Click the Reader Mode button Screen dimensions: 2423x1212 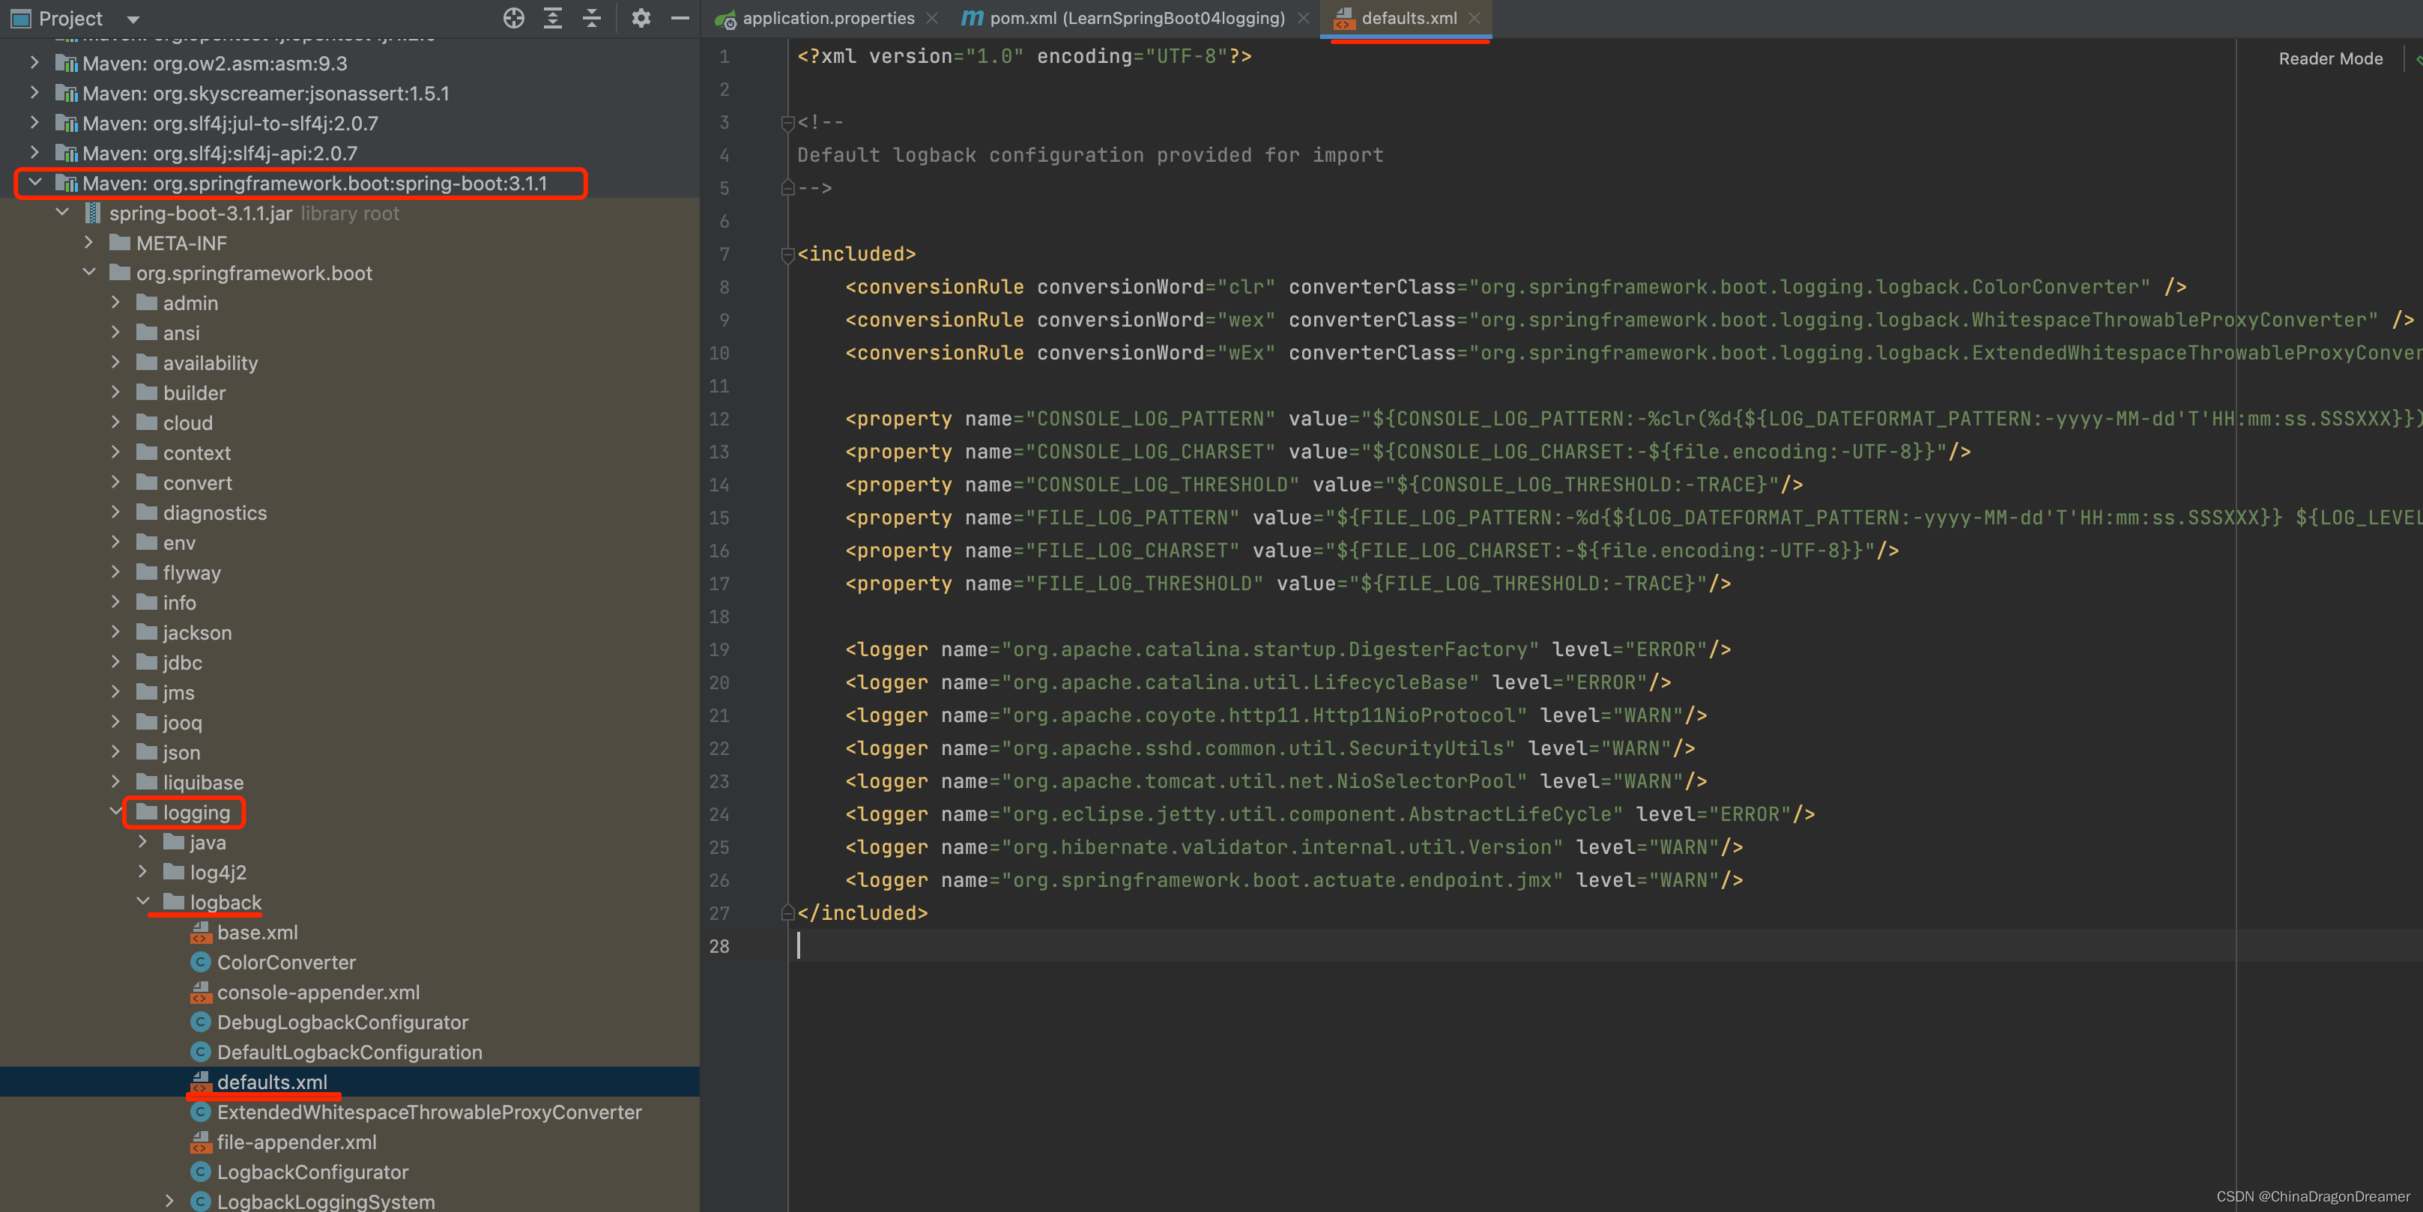coord(2330,58)
